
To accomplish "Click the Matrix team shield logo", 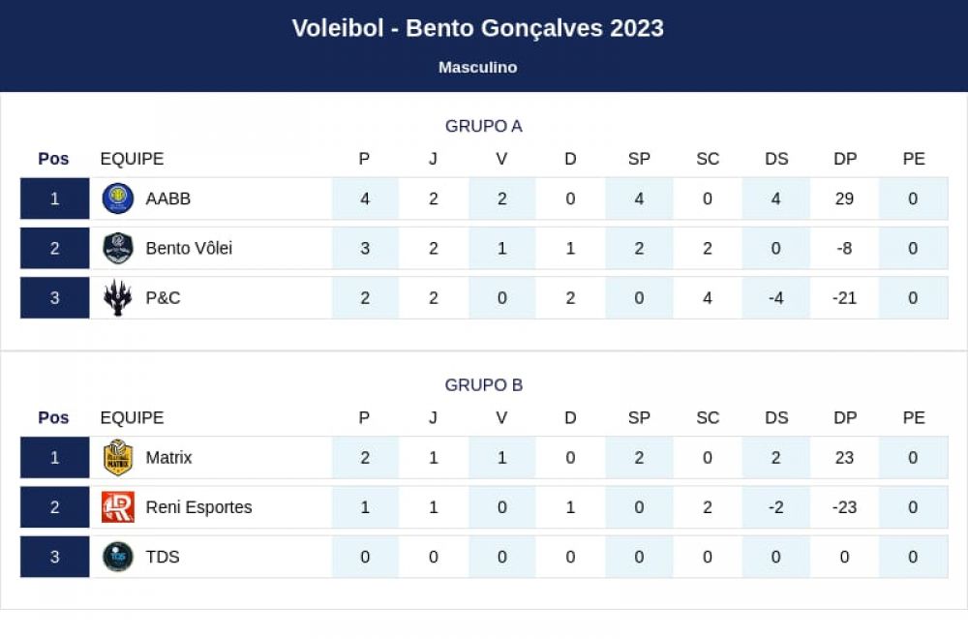I will point(117,458).
